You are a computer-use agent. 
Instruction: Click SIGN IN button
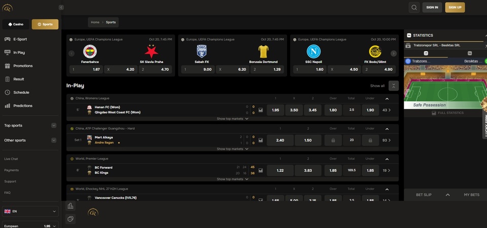pos(432,8)
